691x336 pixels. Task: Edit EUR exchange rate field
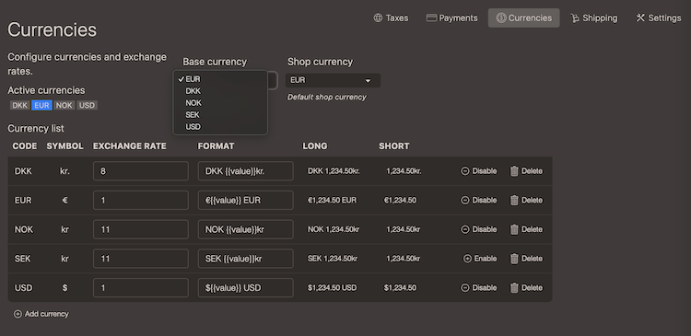coord(141,201)
